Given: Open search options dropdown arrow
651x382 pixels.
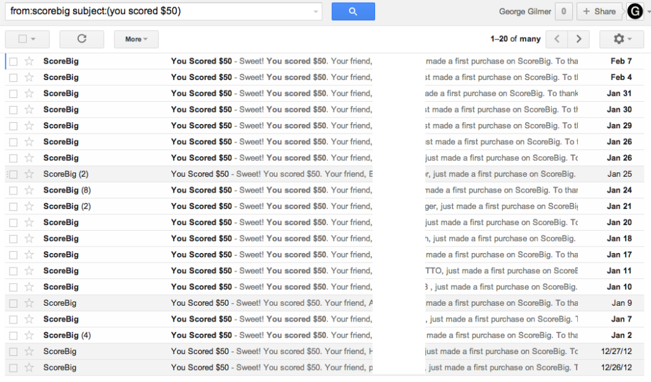Looking at the screenshot, I should [315, 11].
